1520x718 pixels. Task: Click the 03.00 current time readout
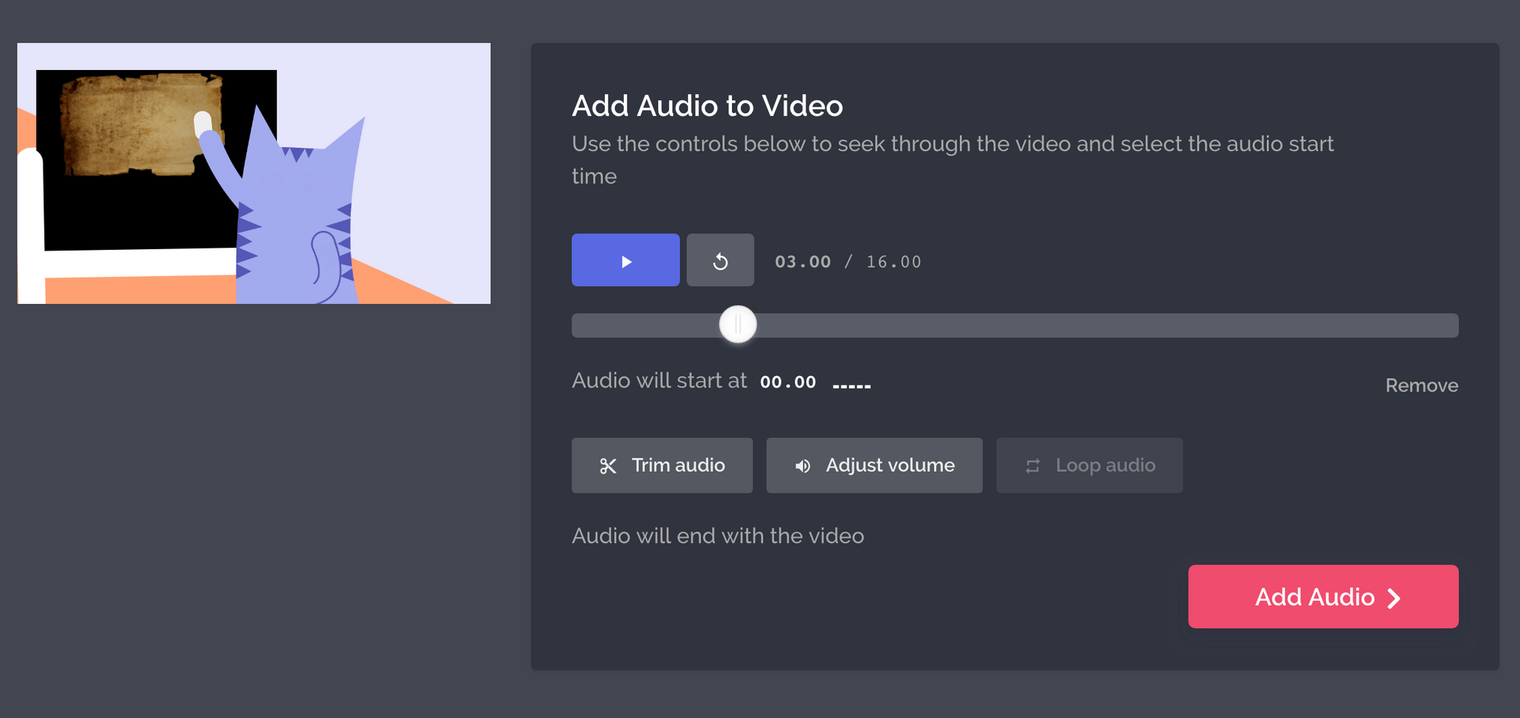[x=803, y=261]
